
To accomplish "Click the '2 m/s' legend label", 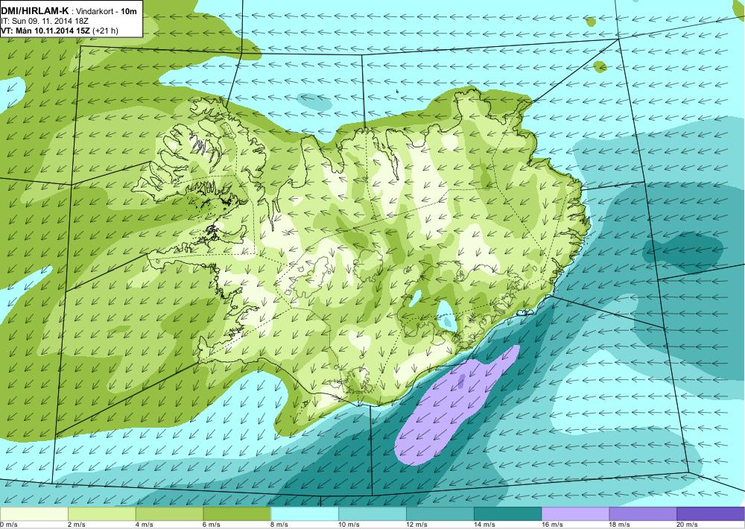I will (x=77, y=525).
